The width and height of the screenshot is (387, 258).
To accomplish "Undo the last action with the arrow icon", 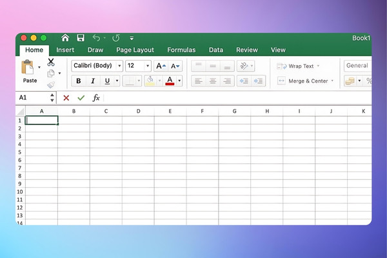I will [x=96, y=38].
